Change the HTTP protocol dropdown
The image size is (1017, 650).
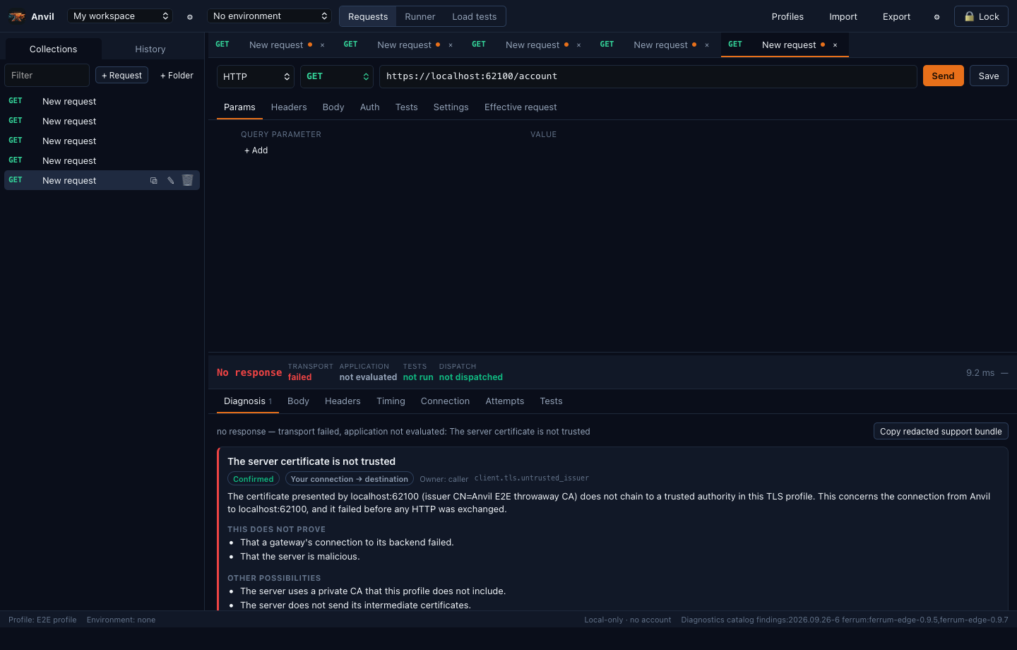point(256,76)
